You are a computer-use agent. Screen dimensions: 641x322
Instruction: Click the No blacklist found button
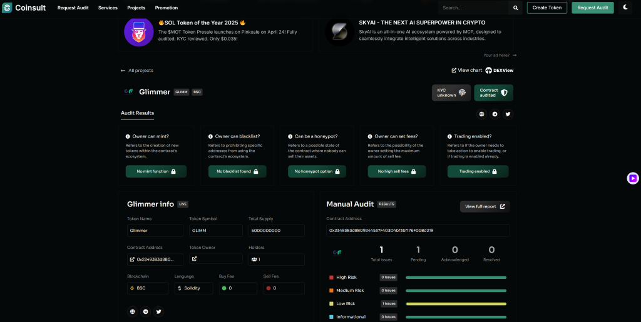(237, 171)
